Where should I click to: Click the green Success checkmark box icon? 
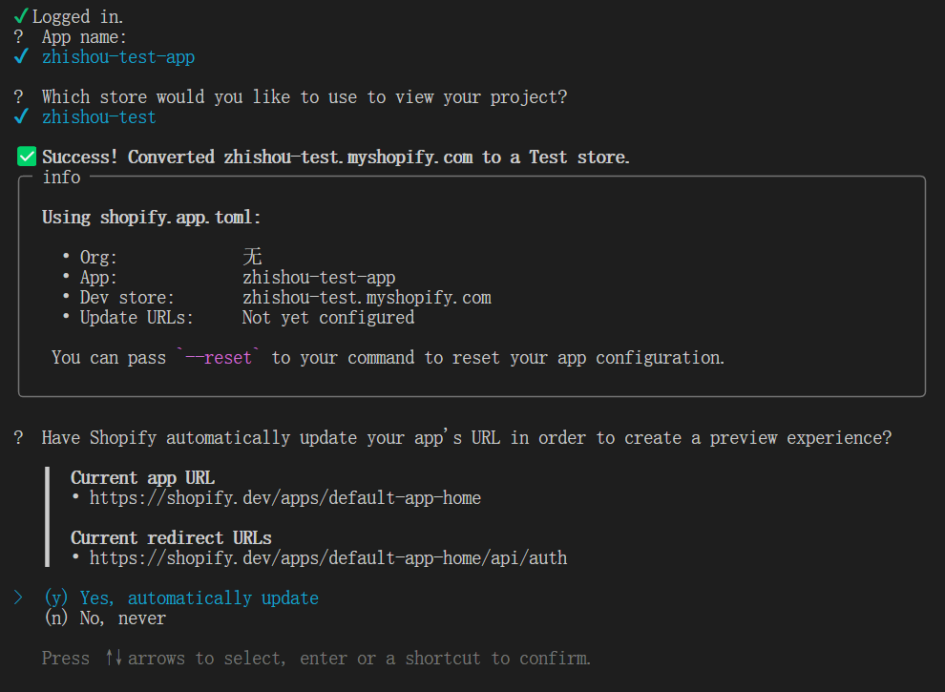[27, 157]
